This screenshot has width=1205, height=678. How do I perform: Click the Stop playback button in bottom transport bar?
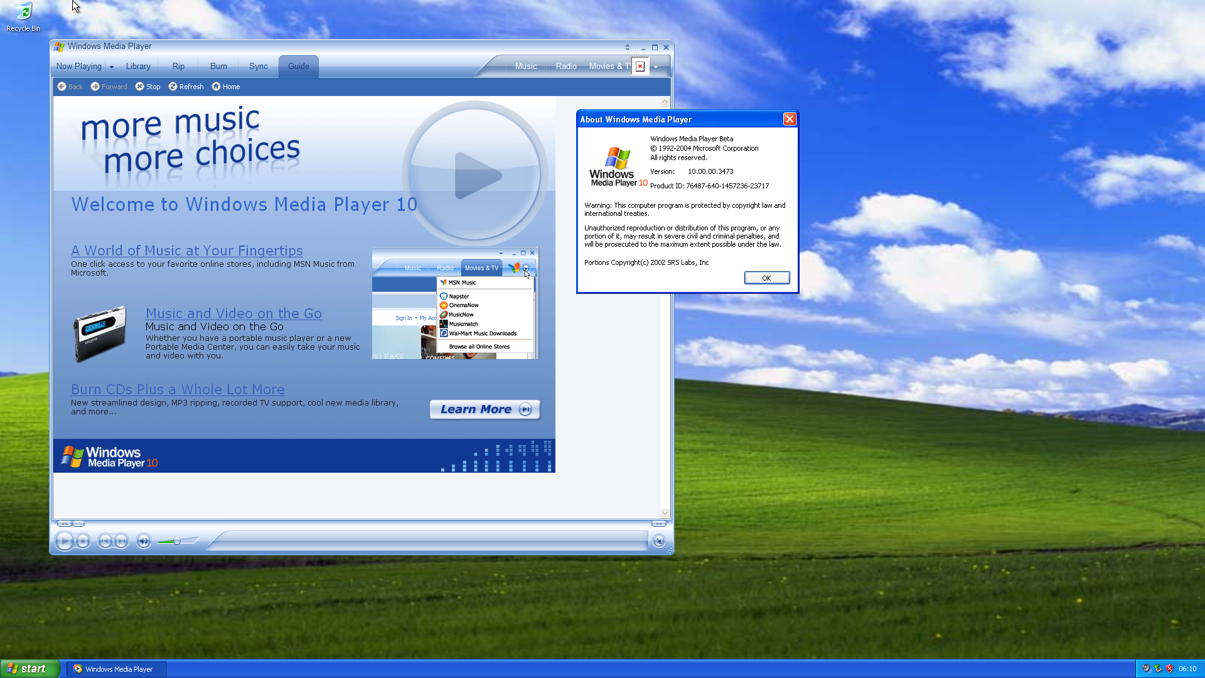point(83,541)
